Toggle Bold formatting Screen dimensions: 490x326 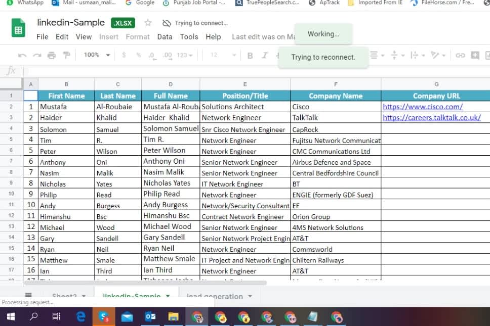250,56
